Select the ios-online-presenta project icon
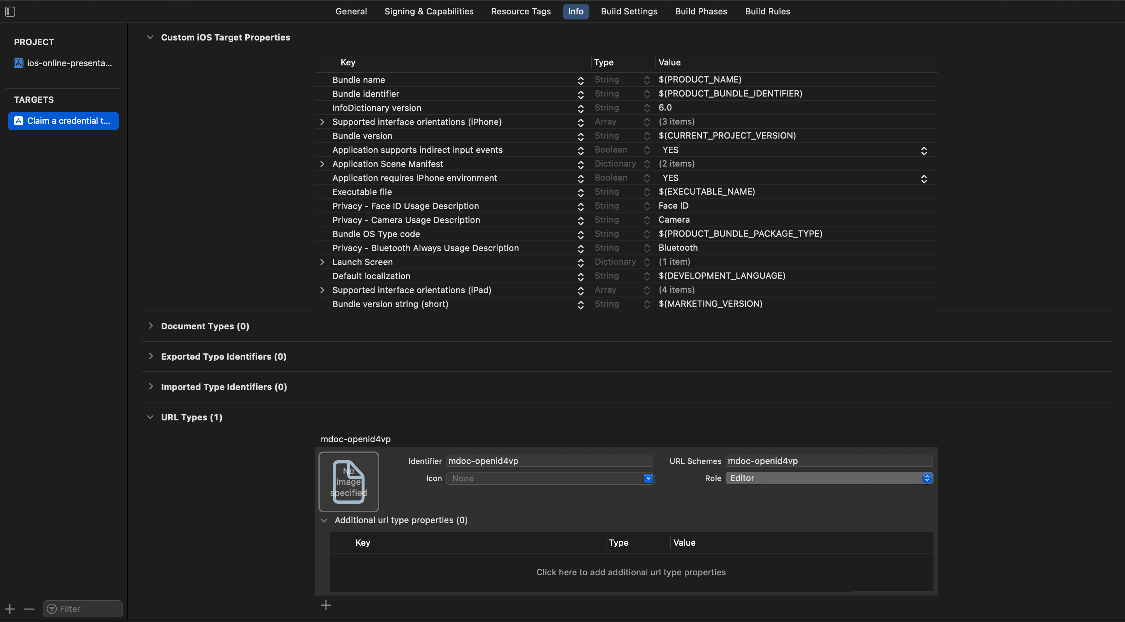The width and height of the screenshot is (1125, 622). click(18, 63)
